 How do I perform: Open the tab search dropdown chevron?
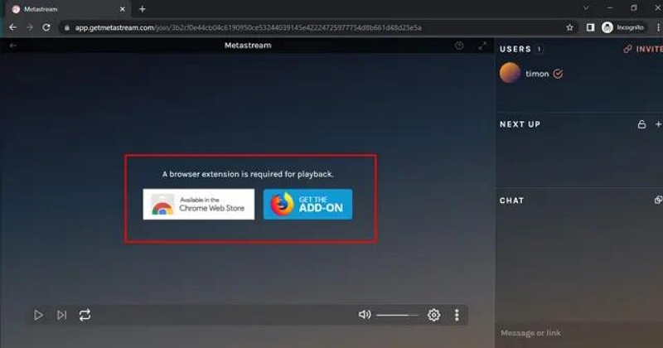click(586, 8)
